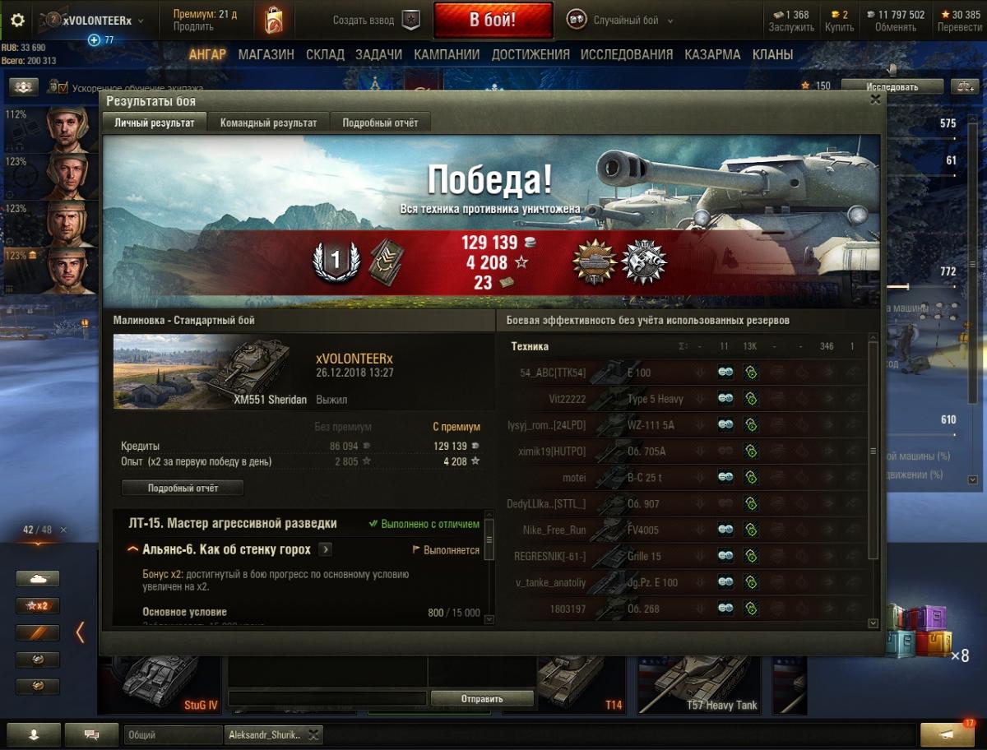Click the mission list scrollbar
987x750 pixels.
(x=489, y=570)
